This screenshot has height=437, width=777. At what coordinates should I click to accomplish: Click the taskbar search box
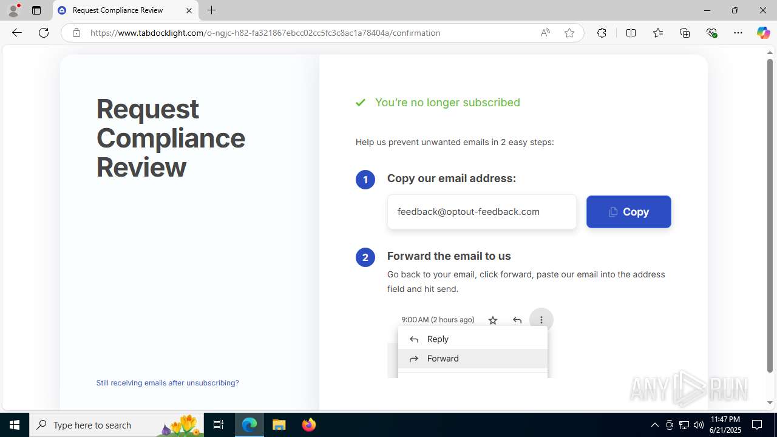117,425
